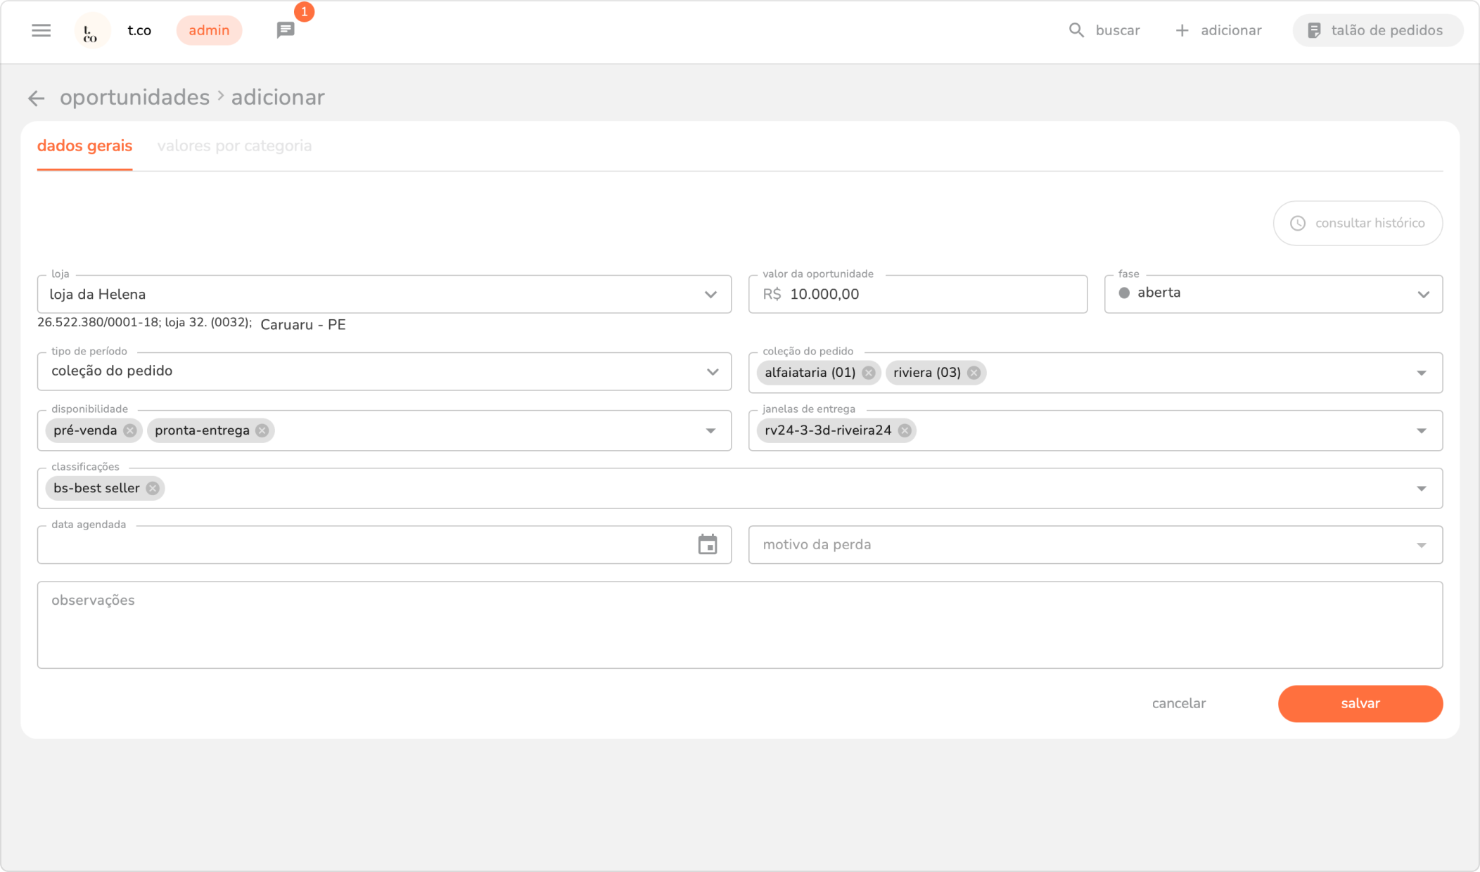The image size is (1480, 872).
Task: Open the messages notification icon
Action: point(286,30)
